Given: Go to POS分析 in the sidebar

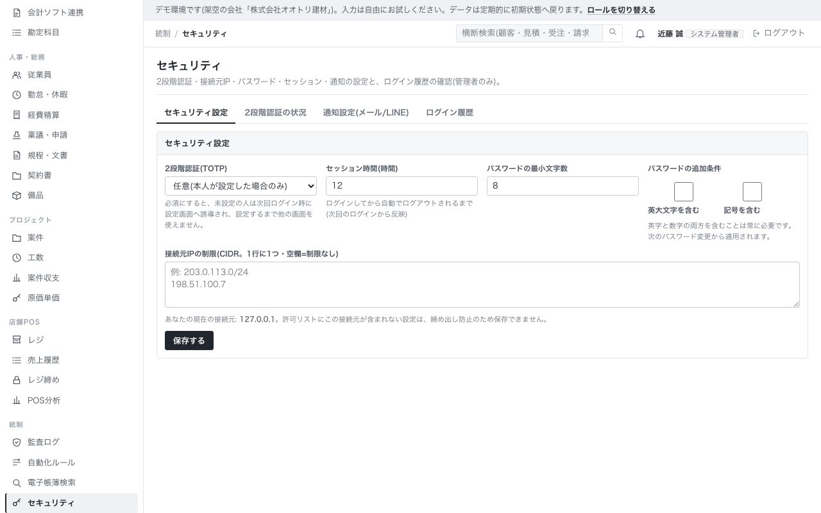Looking at the screenshot, I should click(71, 400).
